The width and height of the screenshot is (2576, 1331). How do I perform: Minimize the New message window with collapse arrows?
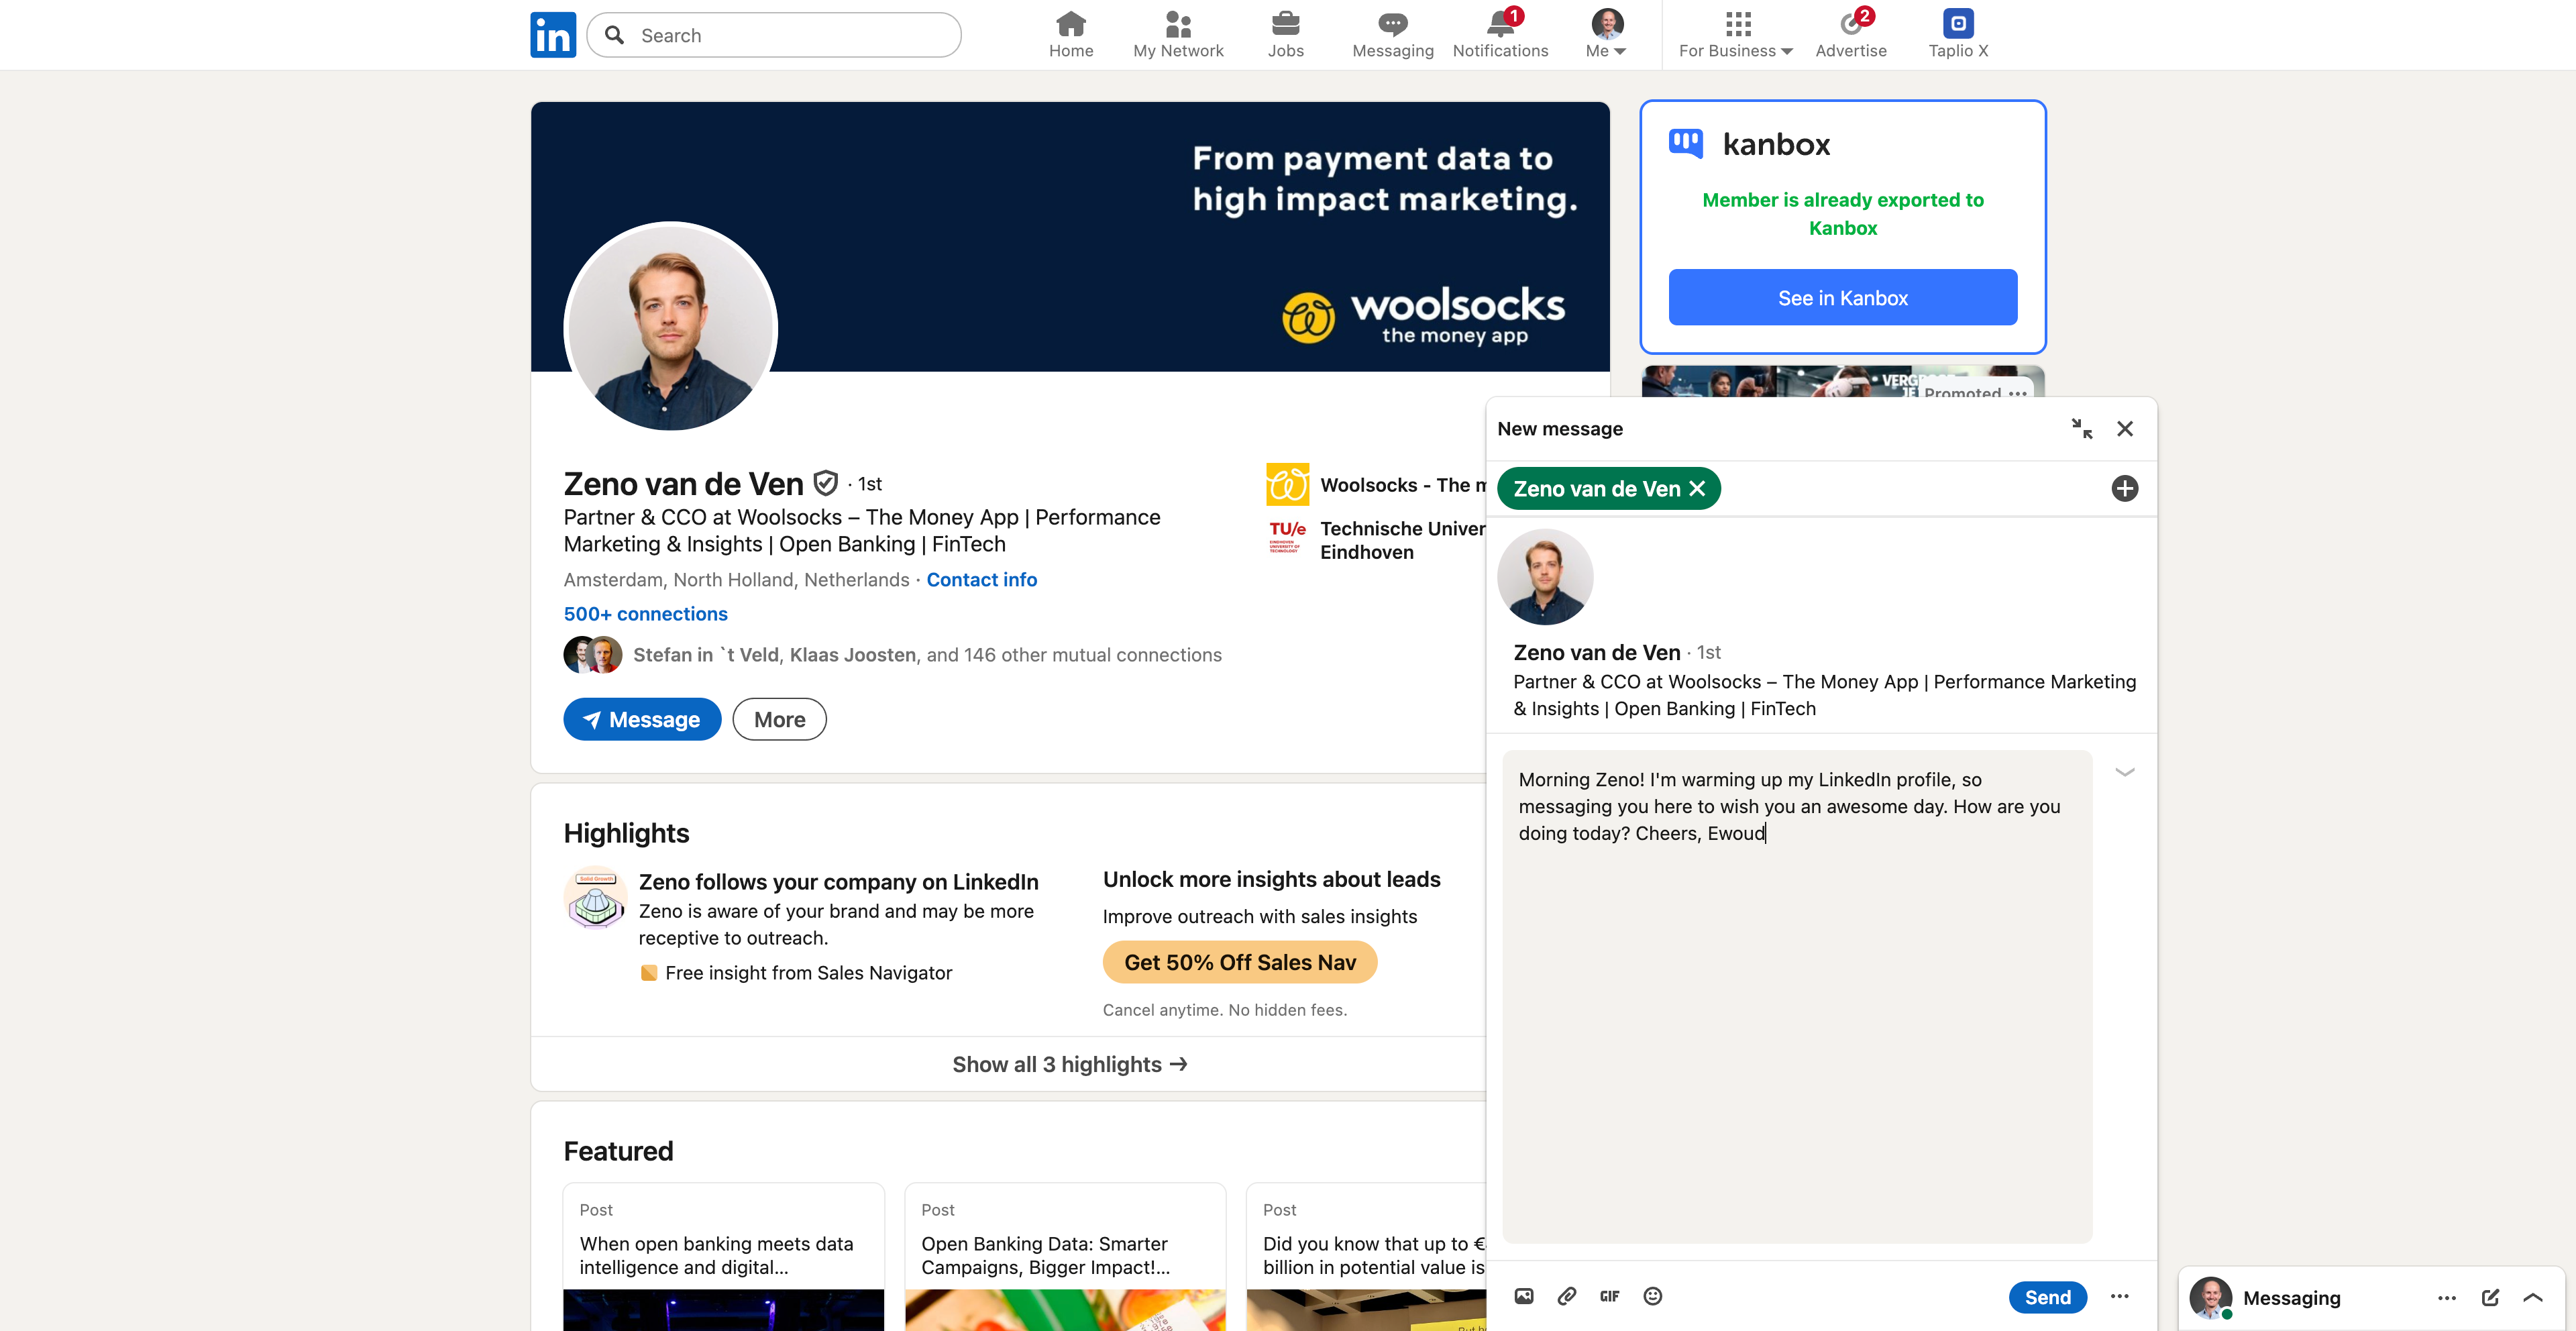pyautogui.click(x=2082, y=429)
